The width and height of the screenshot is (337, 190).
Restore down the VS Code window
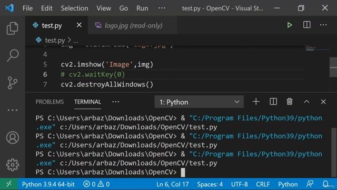tap(301, 8)
